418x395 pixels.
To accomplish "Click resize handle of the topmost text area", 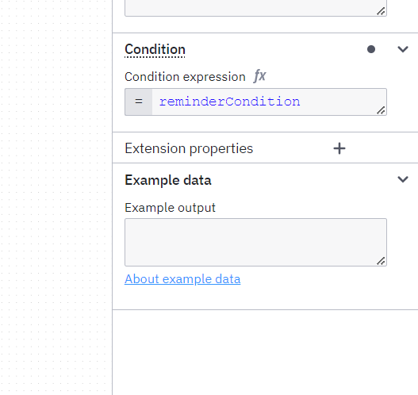I will 381,11.
